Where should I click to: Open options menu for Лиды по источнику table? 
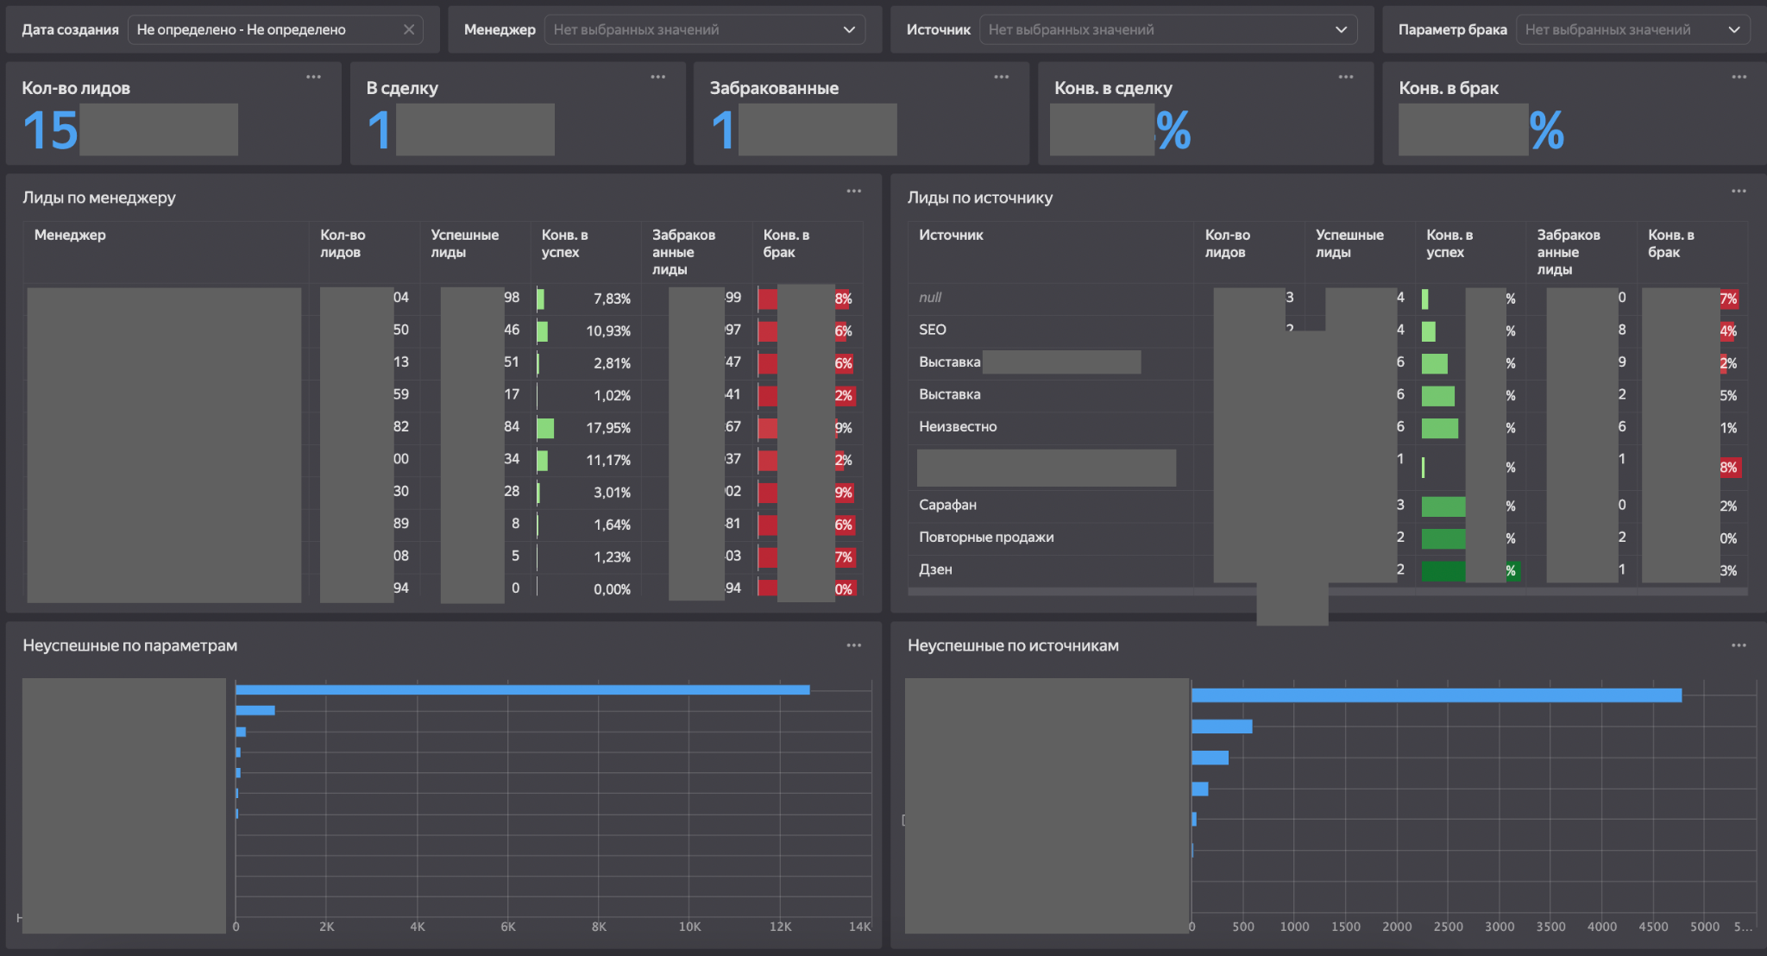click(1739, 191)
